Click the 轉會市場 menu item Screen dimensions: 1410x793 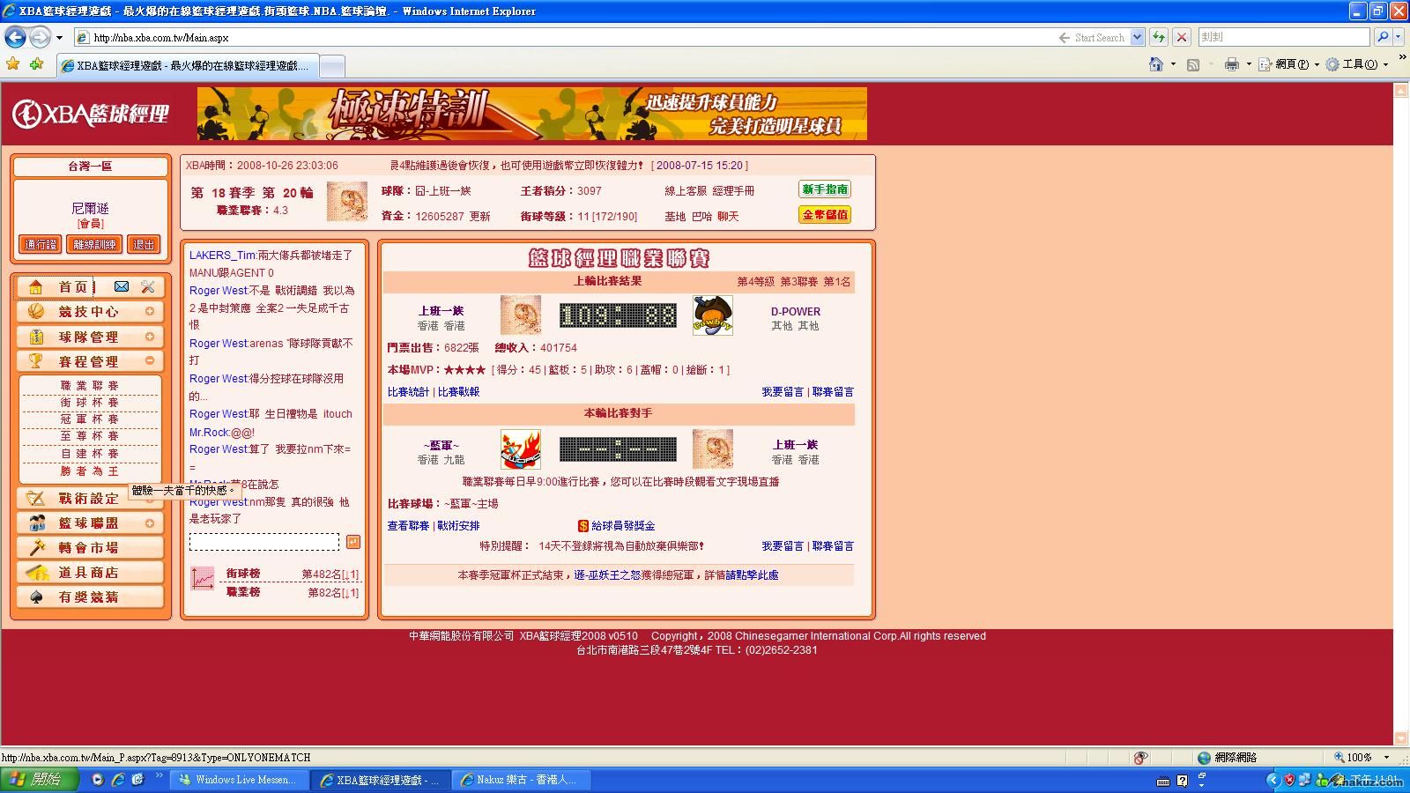click(88, 547)
